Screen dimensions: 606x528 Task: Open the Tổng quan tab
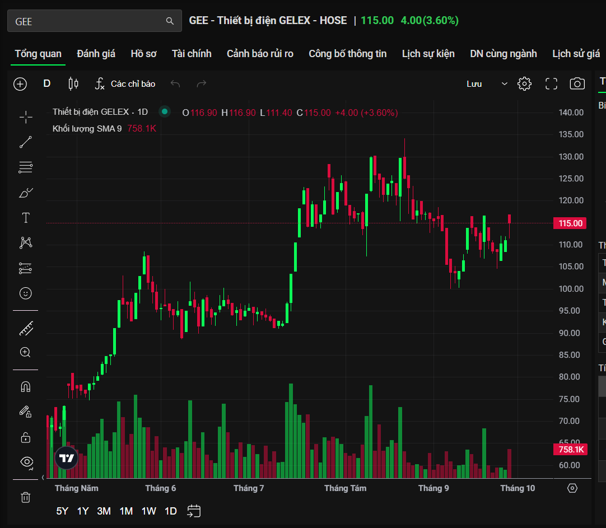click(x=38, y=54)
